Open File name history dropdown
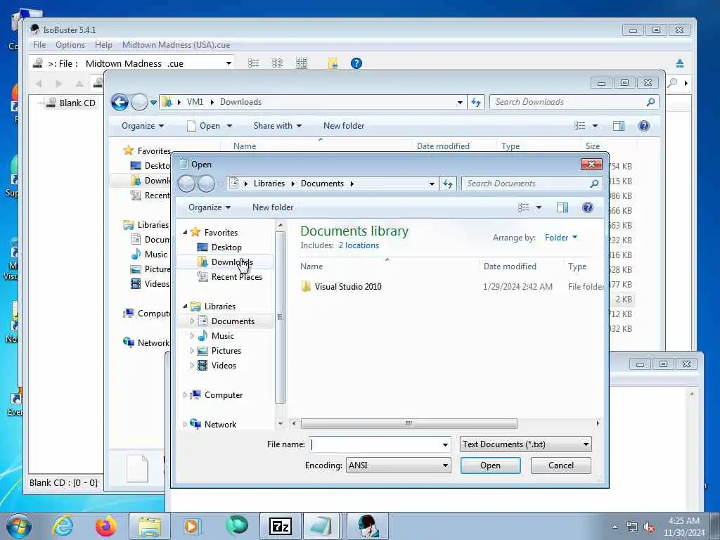This screenshot has height=540, width=720. click(445, 444)
